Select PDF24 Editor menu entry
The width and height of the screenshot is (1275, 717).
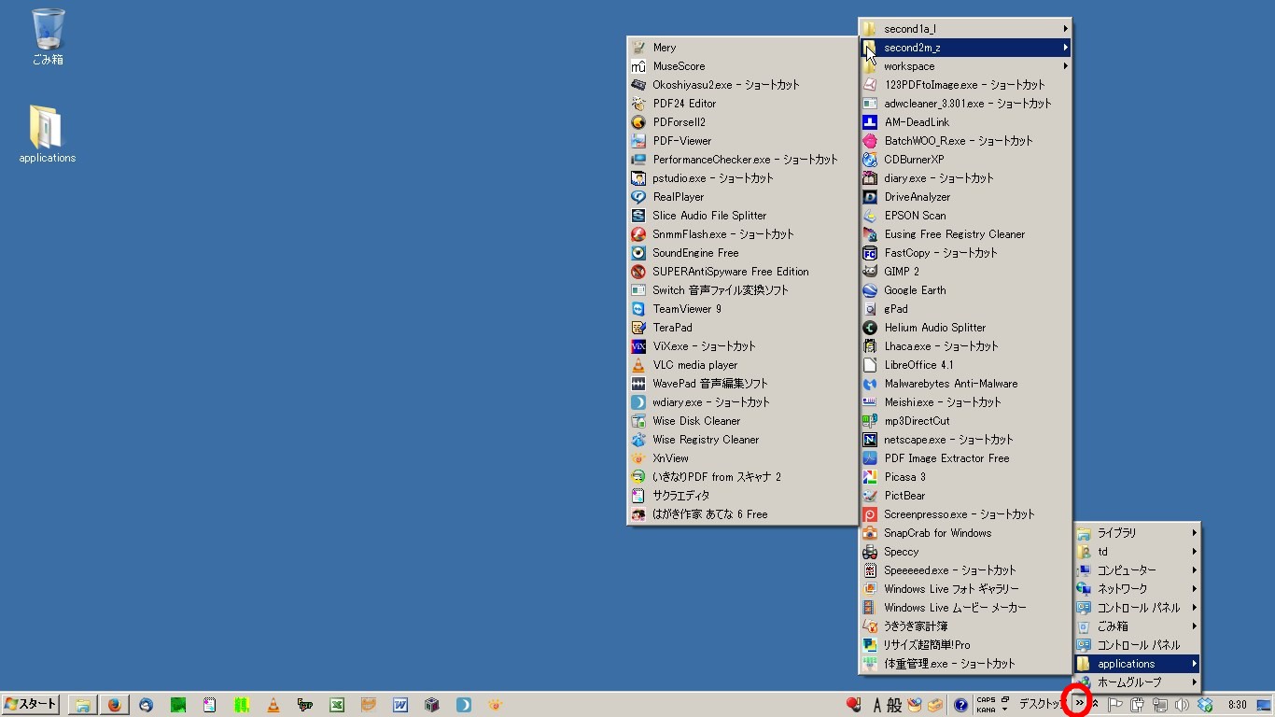coord(742,104)
